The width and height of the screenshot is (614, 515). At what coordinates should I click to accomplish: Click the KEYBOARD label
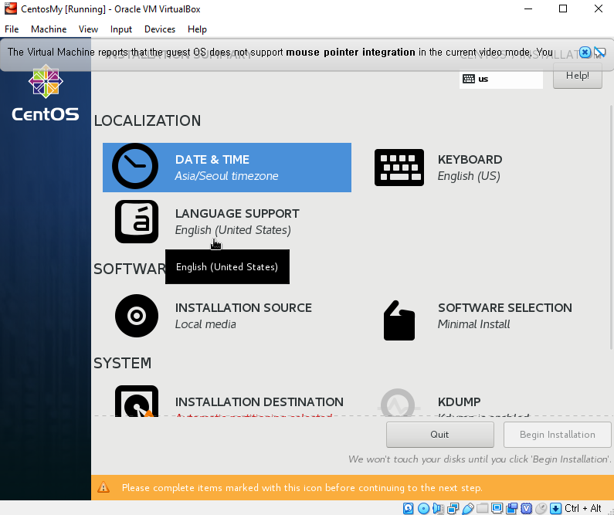pyautogui.click(x=470, y=160)
